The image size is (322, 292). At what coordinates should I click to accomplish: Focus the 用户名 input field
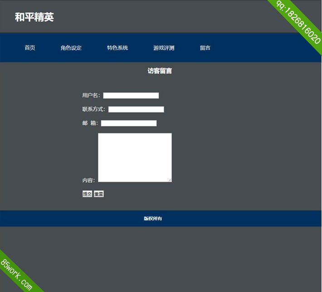pos(131,96)
